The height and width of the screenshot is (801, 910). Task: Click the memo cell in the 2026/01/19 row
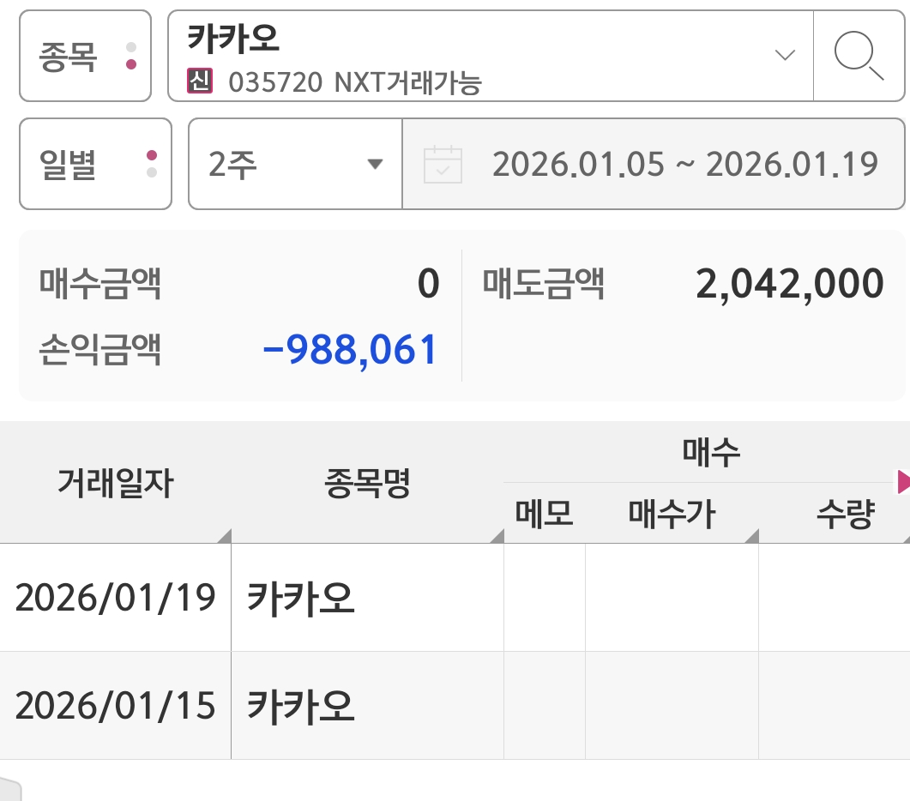point(544,598)
